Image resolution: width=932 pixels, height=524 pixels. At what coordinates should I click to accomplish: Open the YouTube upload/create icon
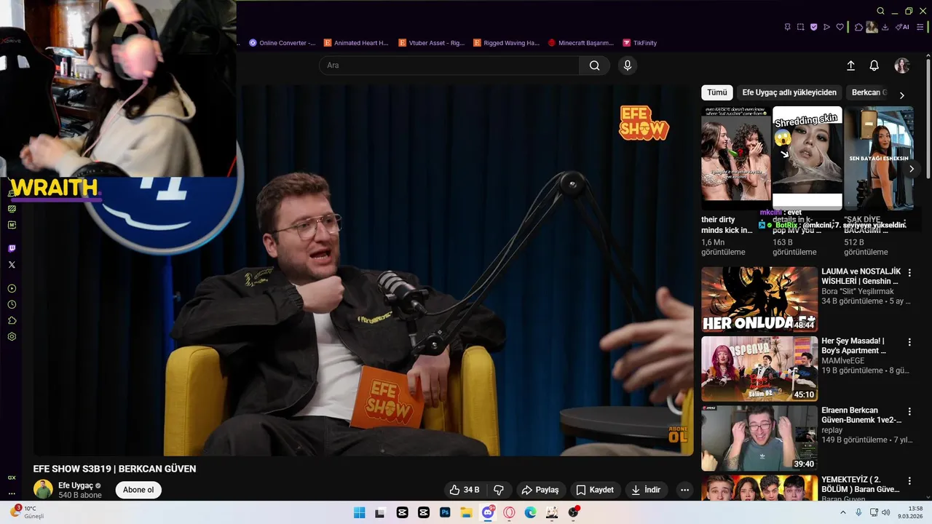(x=850, y=65)
